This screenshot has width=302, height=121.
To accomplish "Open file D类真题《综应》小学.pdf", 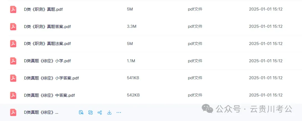I will pos(47,61).
